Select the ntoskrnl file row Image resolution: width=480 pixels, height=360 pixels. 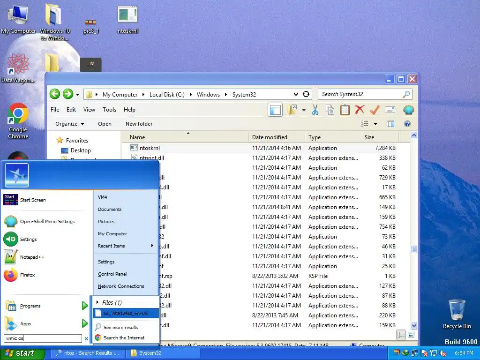264,148
